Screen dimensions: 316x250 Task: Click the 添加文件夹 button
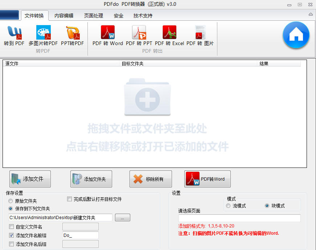(x=91, y=179)
